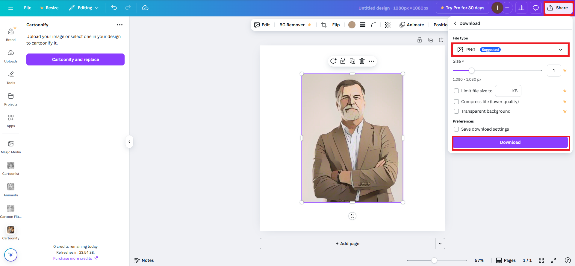This screenshot has height=266, width=575.
Task: Click the add page icon above canvas
Action: 441,40
